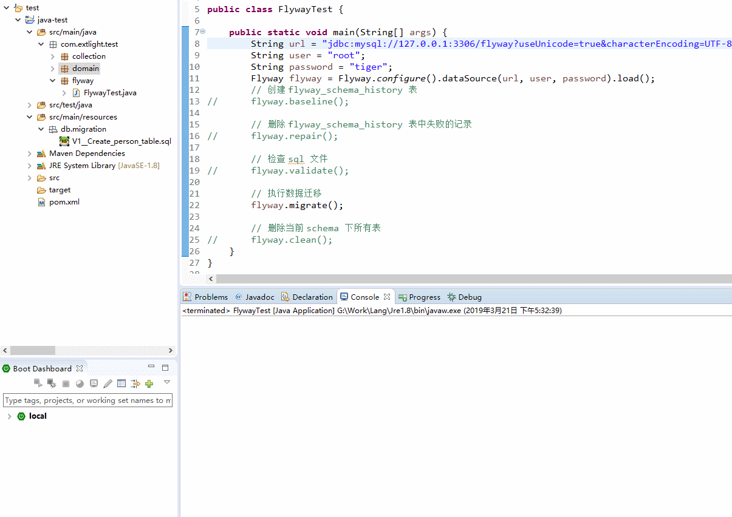The width and height of the screenshot is (732, 517).
Task: Click the Package Explorer horizontal scrollbar thumb
Action: [33, 351]
